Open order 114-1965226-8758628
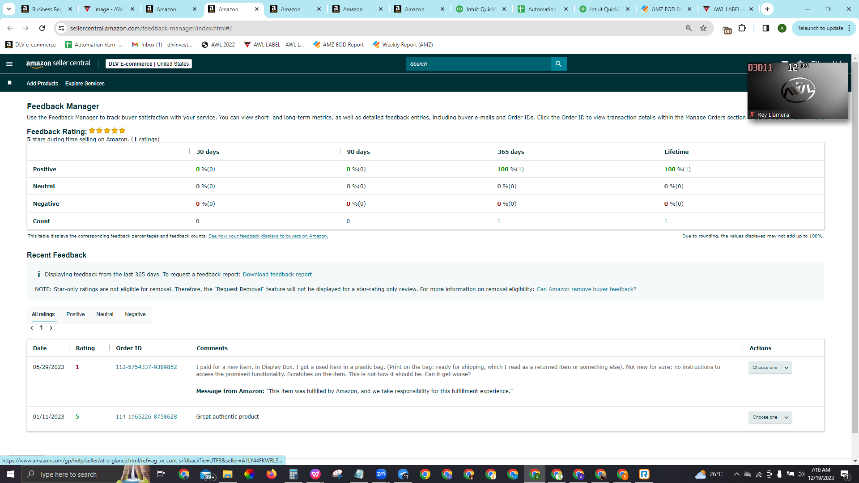The height and width of the screenshot is (483, 859). click(x=146, y=417)
